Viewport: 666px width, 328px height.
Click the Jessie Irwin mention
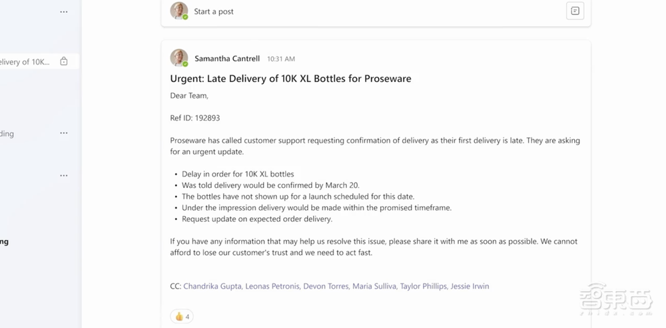[470, 287]
